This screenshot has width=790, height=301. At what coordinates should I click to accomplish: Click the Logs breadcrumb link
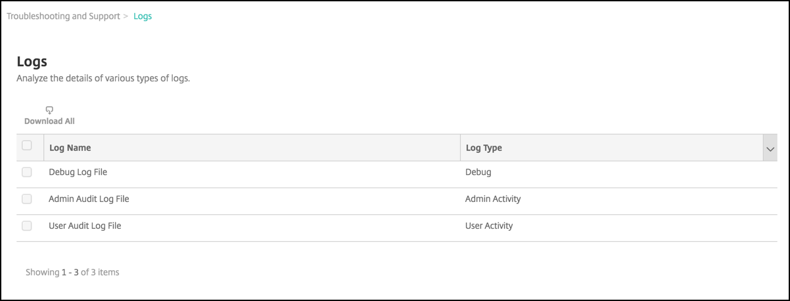143,16
